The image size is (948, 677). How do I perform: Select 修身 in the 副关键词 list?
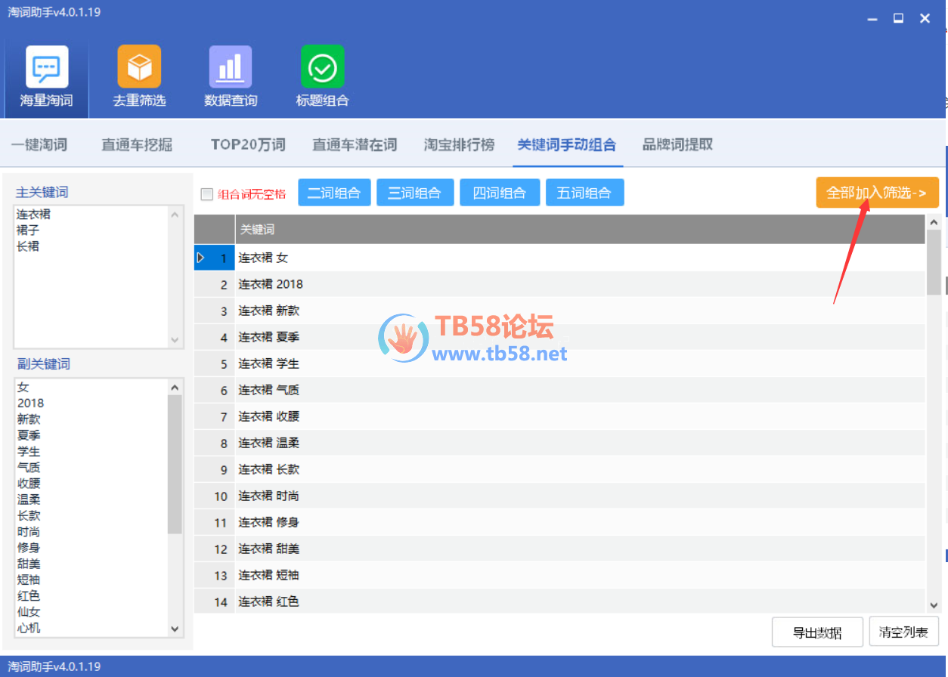tap(29, 547)
